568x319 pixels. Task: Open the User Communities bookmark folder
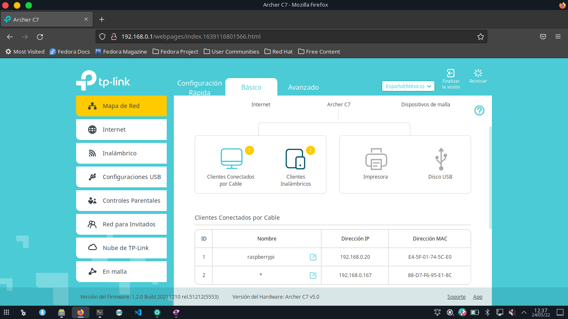231,52
